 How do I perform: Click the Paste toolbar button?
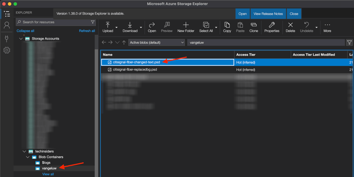pos(240,27)
